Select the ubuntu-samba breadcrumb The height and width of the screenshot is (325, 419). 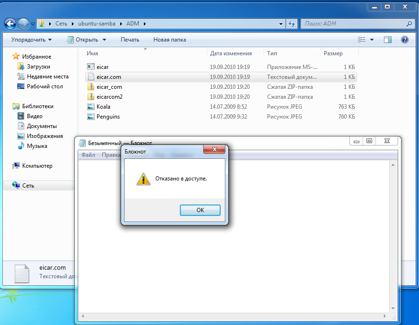(97, 24)
